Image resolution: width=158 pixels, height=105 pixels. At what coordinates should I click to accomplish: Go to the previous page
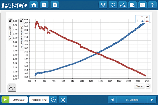[112, 100]
